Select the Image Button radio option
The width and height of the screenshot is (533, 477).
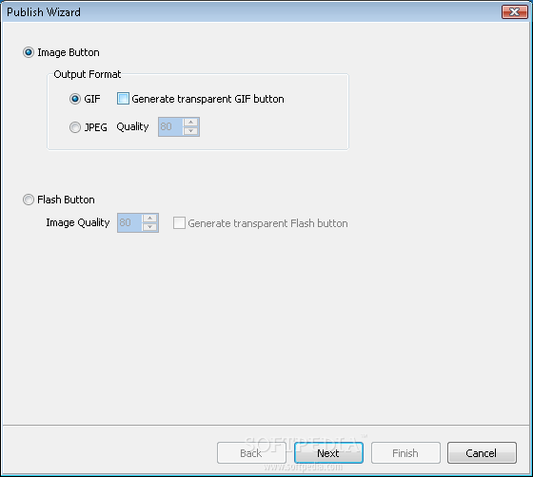point(29,52)
